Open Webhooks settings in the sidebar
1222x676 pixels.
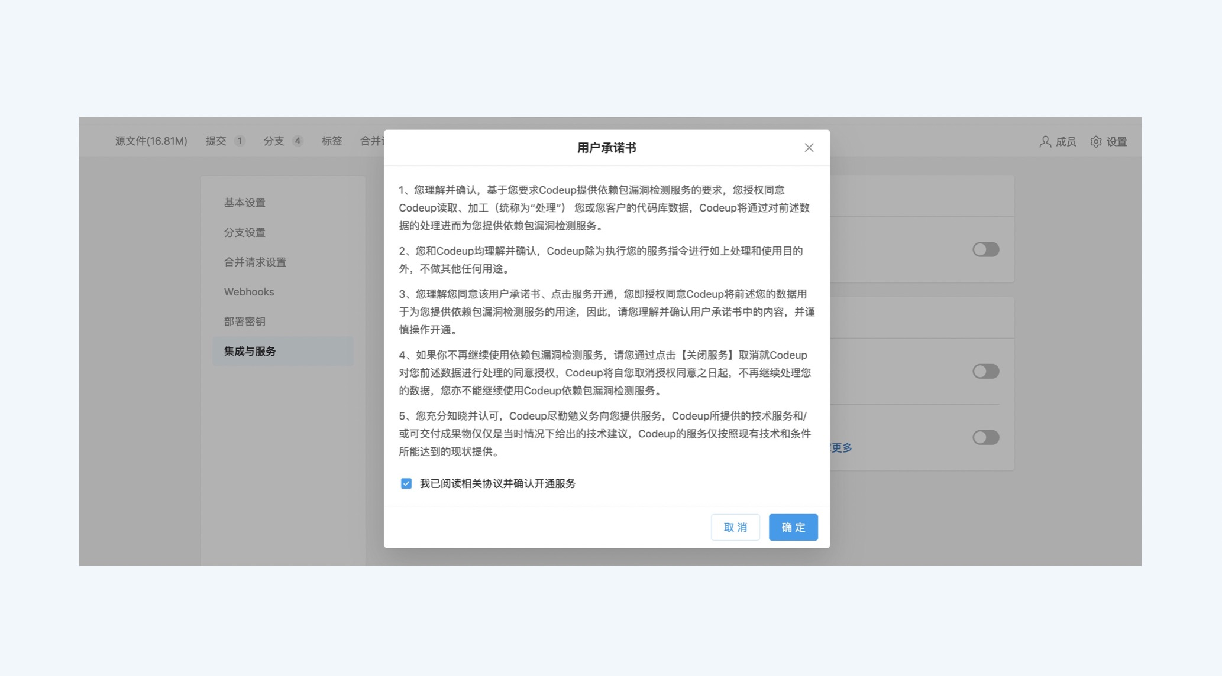tap(283, 292)
